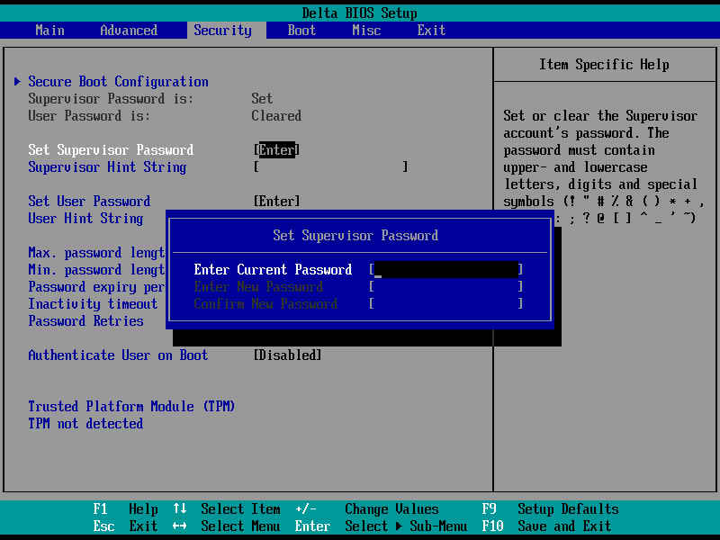This screenshot has height=540, width=720.
Task: Click F9 Setup Defaults in footer
Action: pos(551,509)
